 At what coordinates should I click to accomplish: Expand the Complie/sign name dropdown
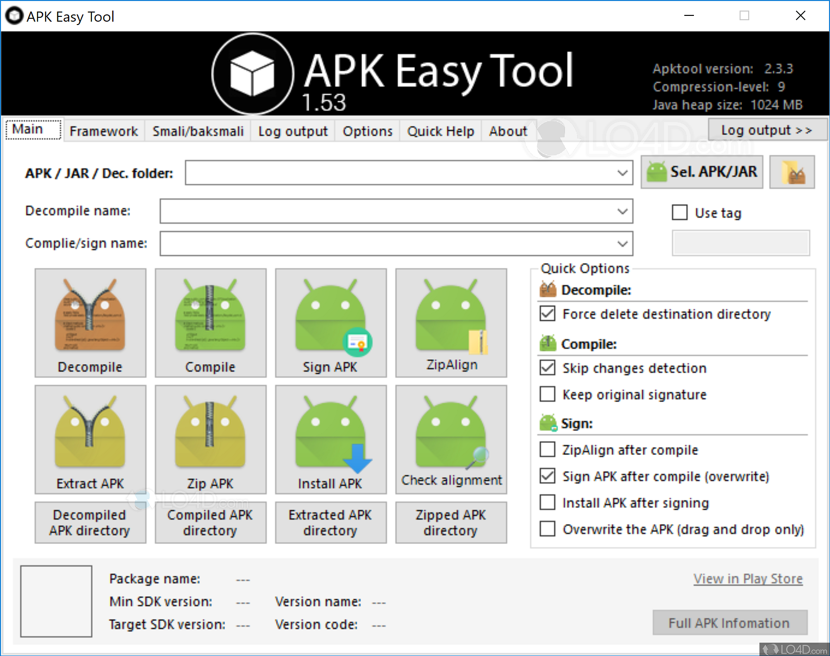pyautogui.click(x=623, y=244)
